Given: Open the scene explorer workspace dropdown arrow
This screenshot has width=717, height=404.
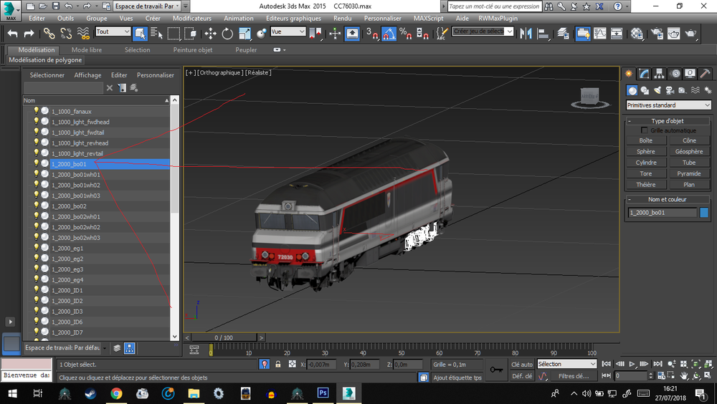Looking at the screenshot, I should [105, 348].
